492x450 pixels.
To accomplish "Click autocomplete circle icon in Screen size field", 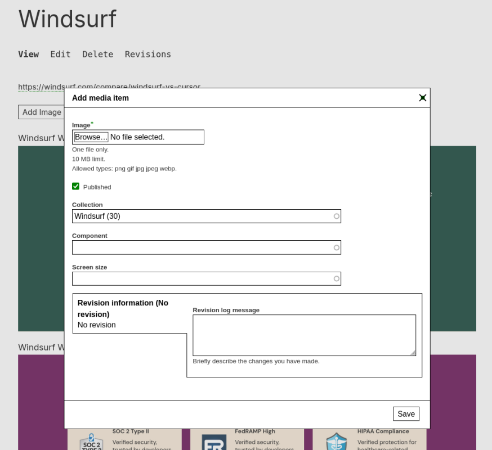I will [x=337, y=278].
